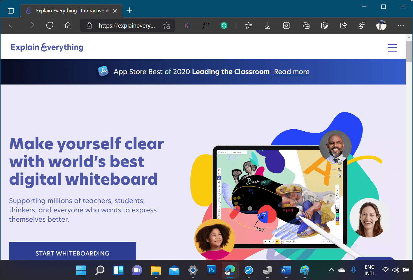Image resolution: width=413 pixels, height=280 pixels.
Task: Open the browser home page
Action: (x=68, y=25)
